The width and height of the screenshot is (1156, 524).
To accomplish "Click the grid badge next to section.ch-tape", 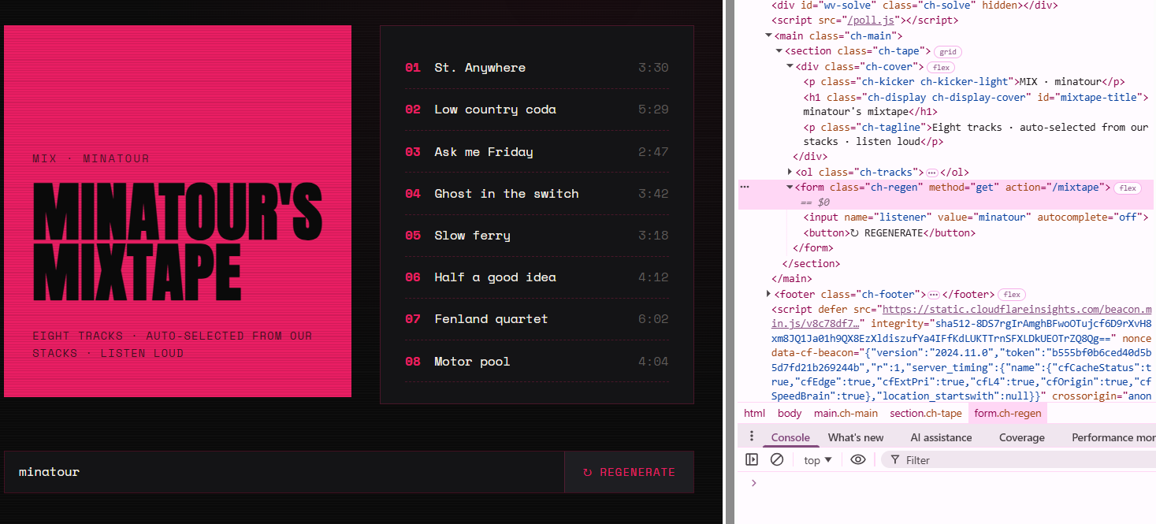I will (947, 52).
